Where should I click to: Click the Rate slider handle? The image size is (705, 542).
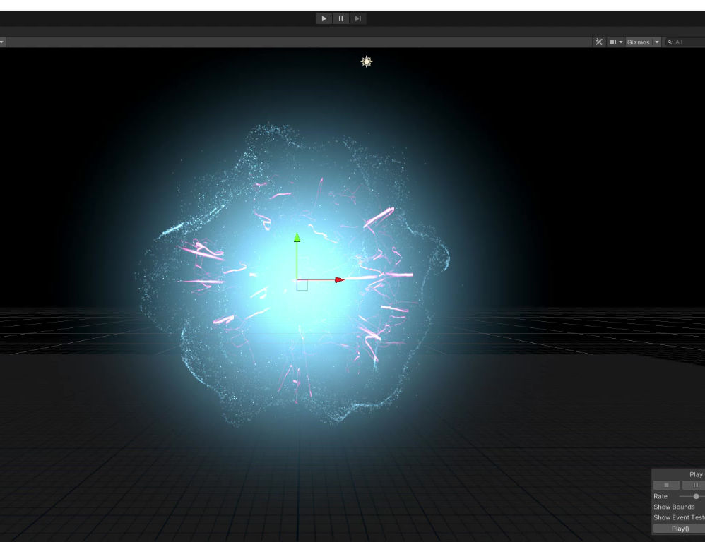(696, 496)
